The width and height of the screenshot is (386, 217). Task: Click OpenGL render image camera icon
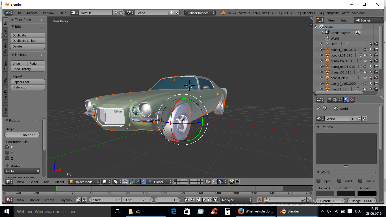pyautogui.click(x=232, y=182)
